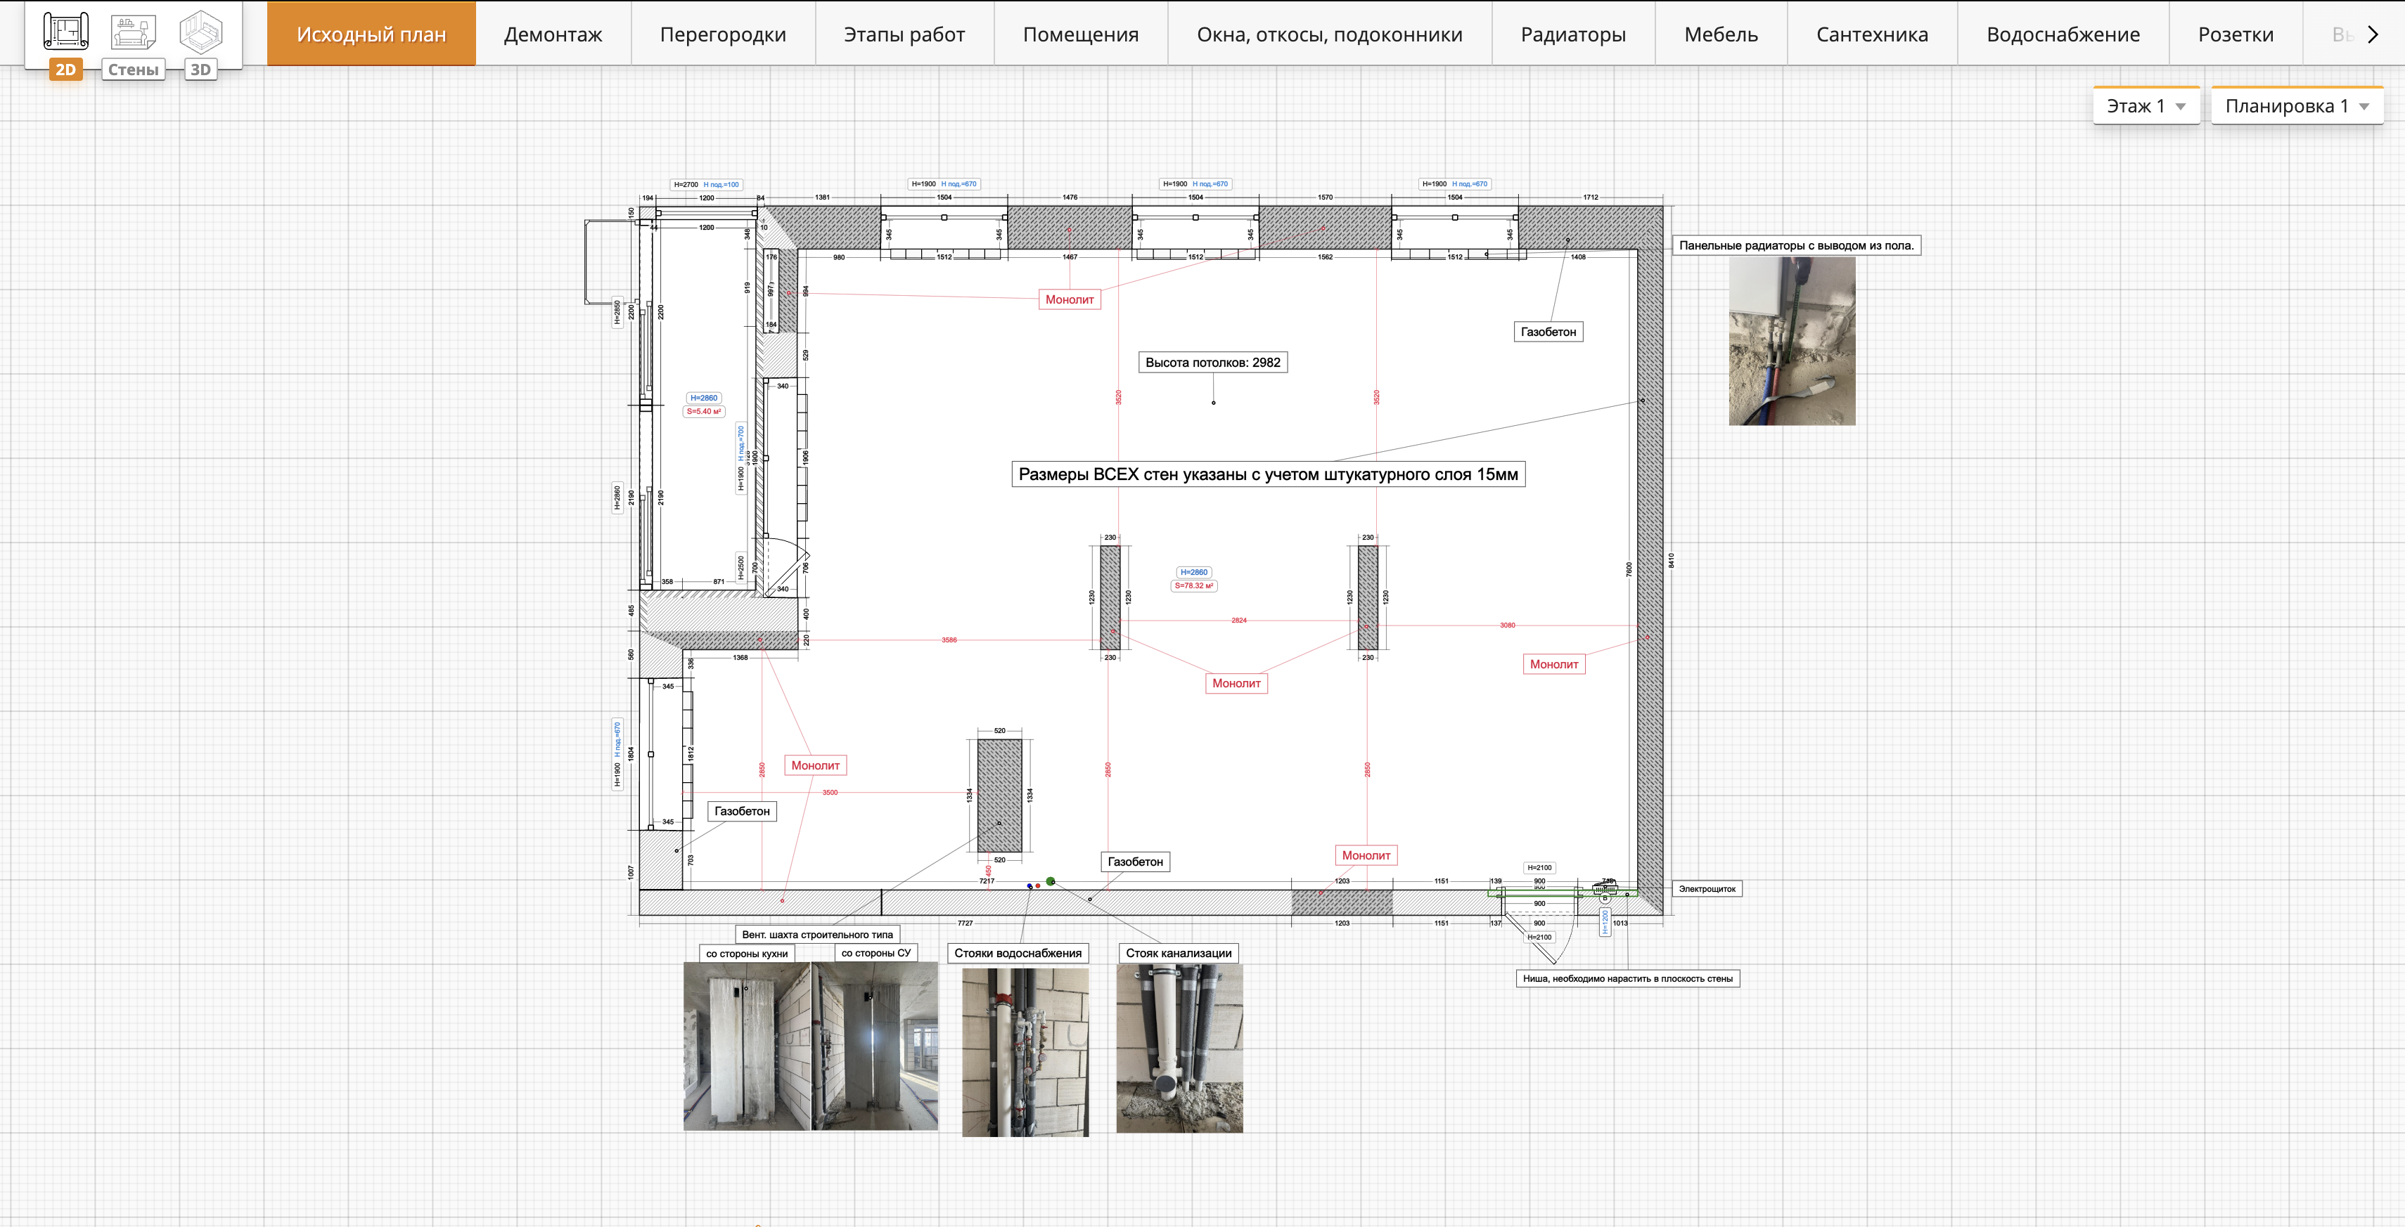Expand the Этаж 1 dropdown
Image resolution: width=2405 pixels, height=1227 pixels.
[2146, 106]
